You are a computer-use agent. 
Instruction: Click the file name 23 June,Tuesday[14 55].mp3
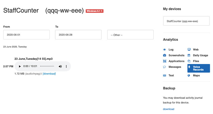point(33,59)
